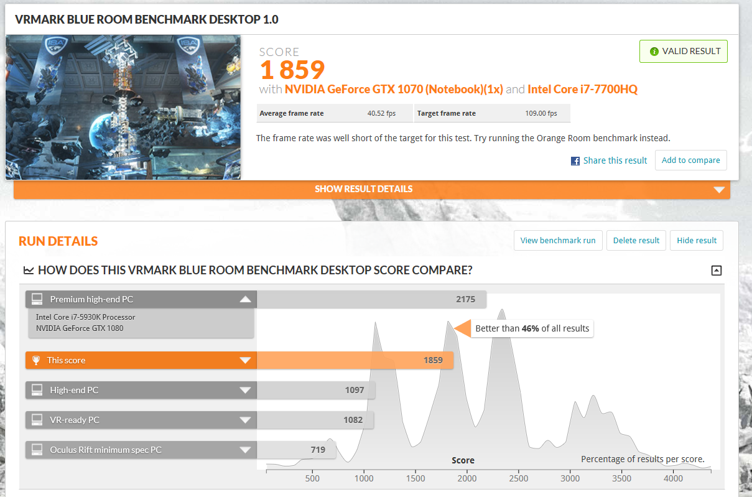The image size is (752, 497).
Task: Click the Hide result button
Action: pyautogui.click(x=697, y=241)
